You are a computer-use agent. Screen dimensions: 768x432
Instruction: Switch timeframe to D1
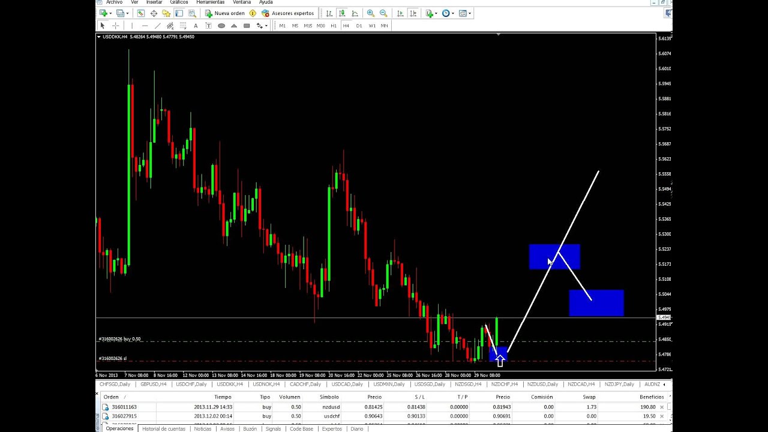point(359,26)
